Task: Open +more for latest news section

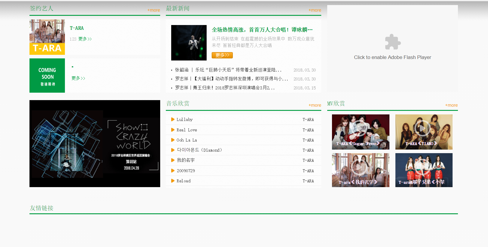Action: pyautogui.click(x=315, y=10)
